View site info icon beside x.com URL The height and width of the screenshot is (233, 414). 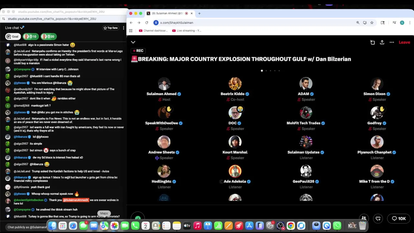pos(156,23)
